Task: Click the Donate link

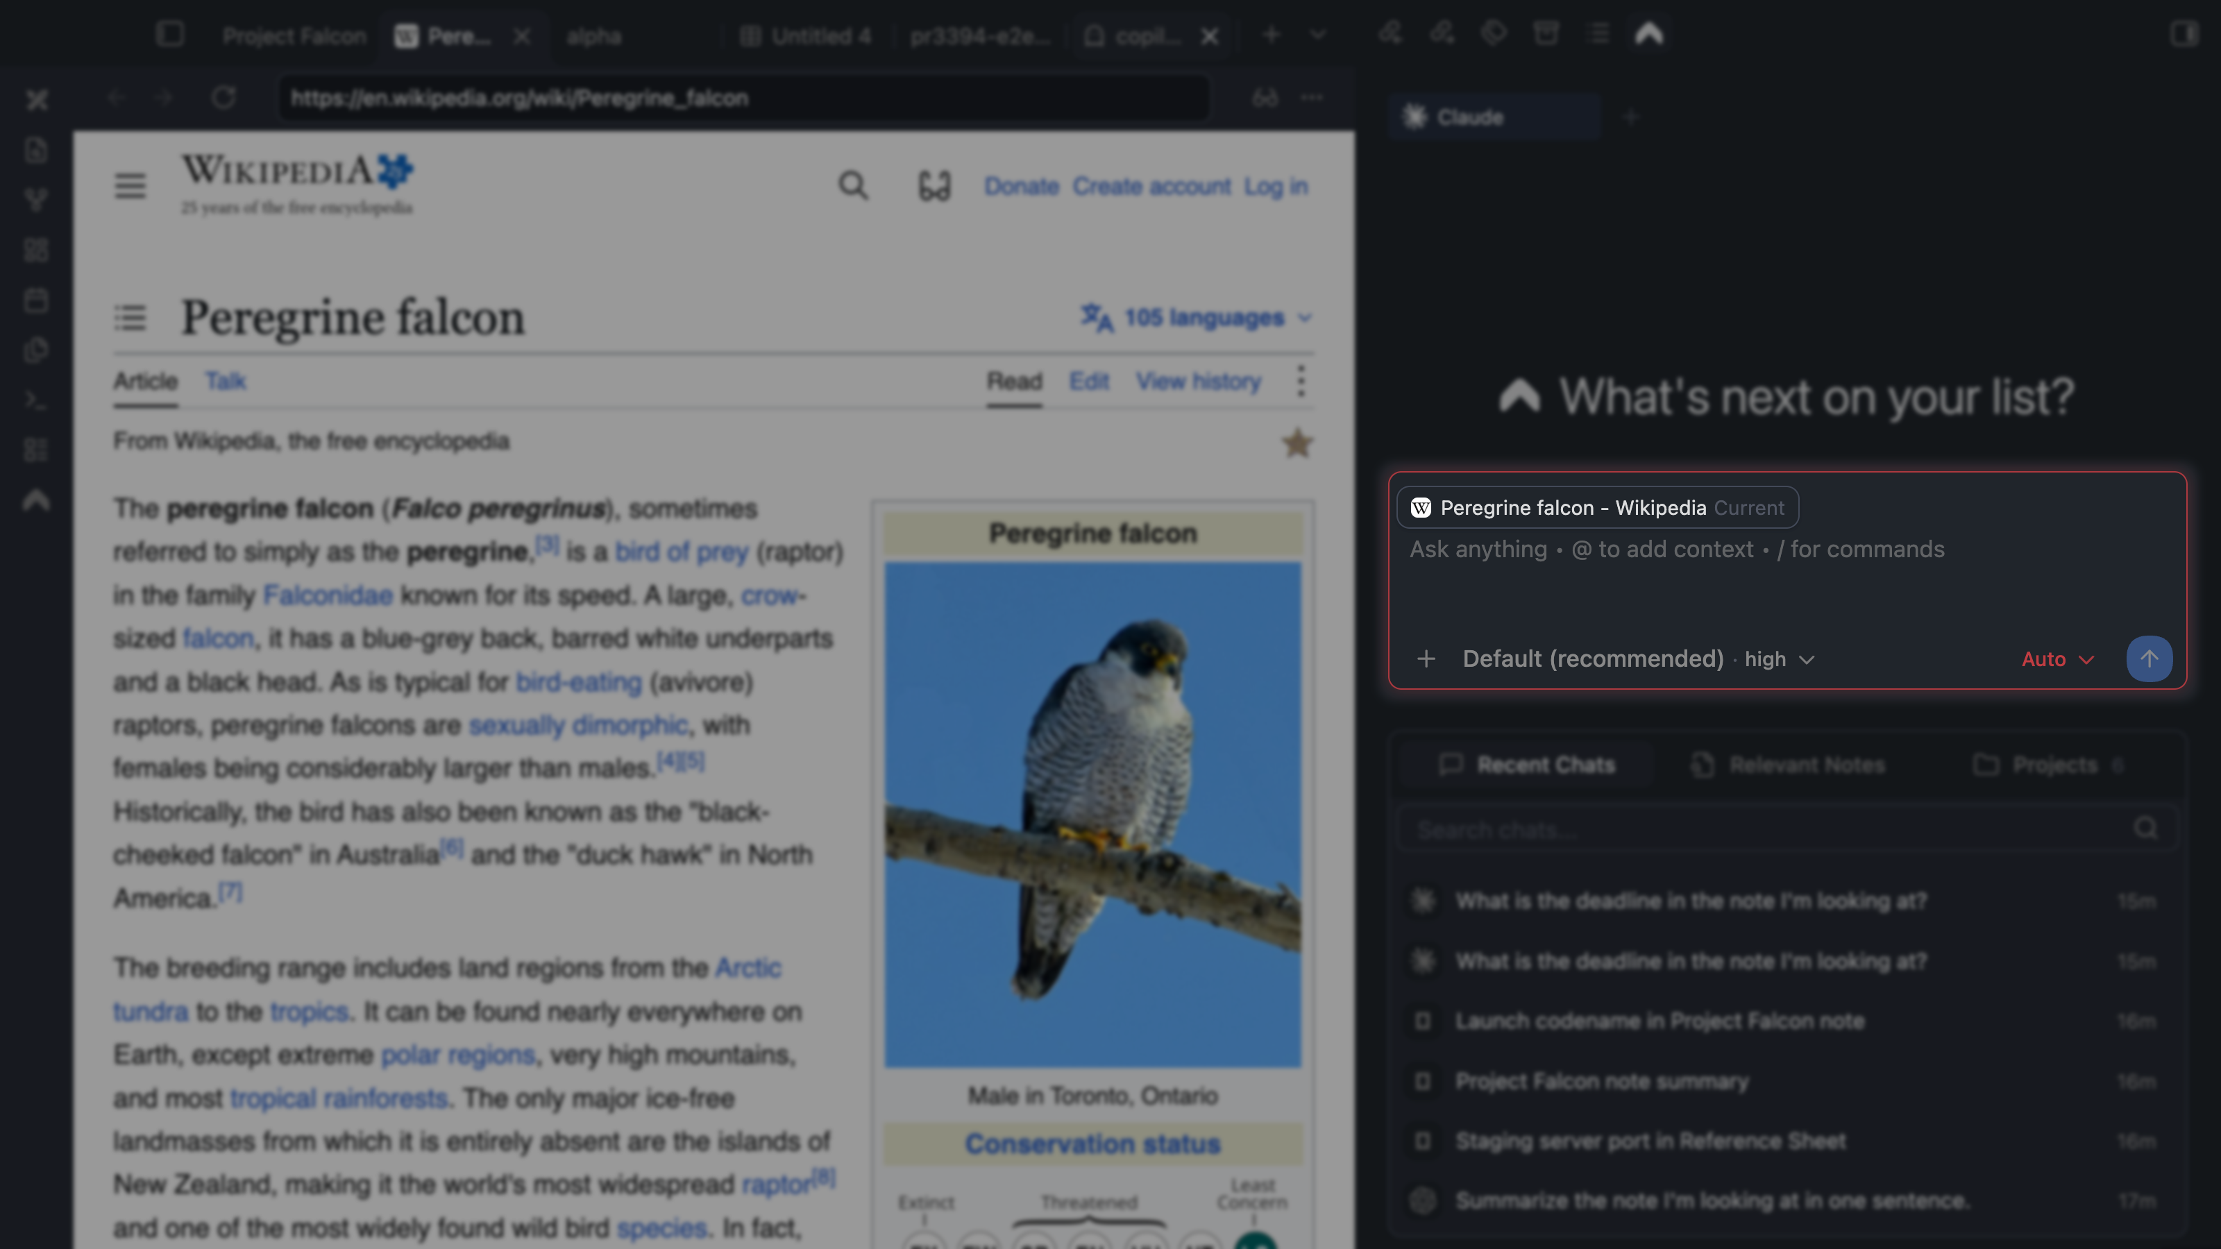Action: coord(1022,186)
